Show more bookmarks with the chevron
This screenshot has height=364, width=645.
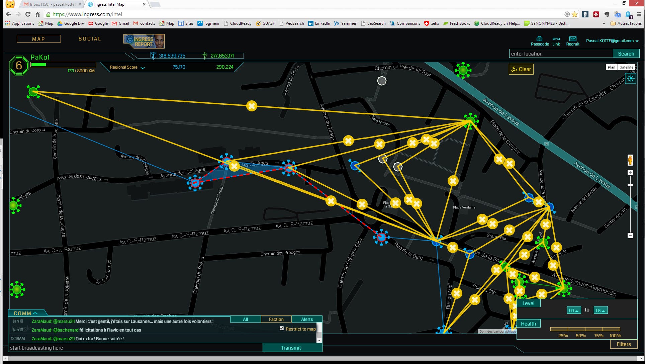tap(604, 23)
